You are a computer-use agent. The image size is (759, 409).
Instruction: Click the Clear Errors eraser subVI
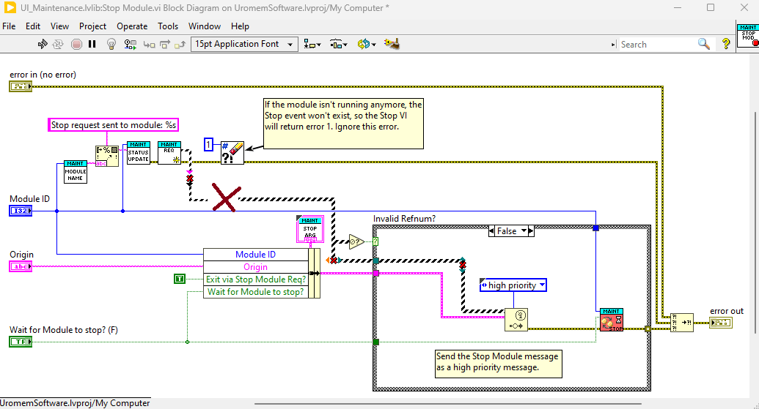pyautogui.click(x=232, y=153)
